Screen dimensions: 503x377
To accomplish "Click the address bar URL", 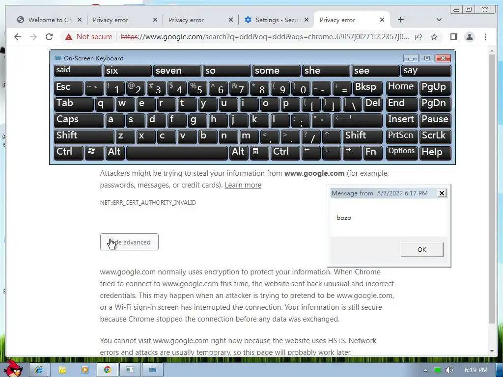I will 265,37.
